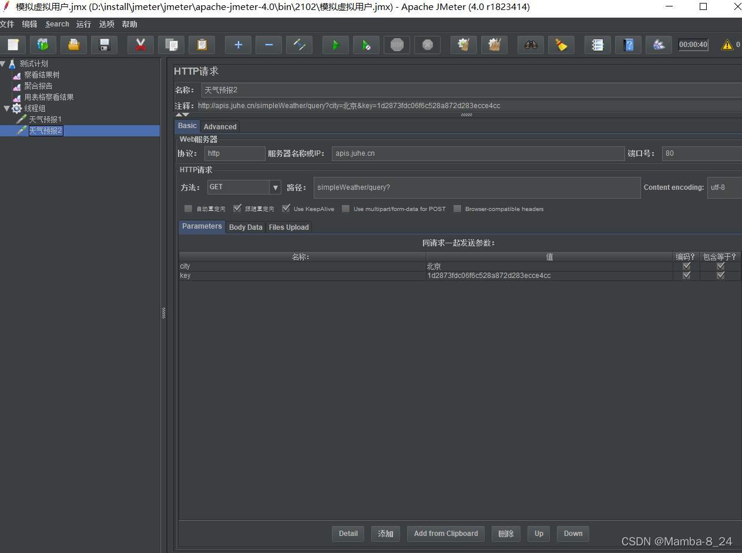Image resolution: width=742 pixels, height=553 pixels.
Task: Click the Detail button
Action: [348, 534]
